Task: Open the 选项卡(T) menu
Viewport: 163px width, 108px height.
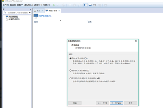Action: (38, 5)
